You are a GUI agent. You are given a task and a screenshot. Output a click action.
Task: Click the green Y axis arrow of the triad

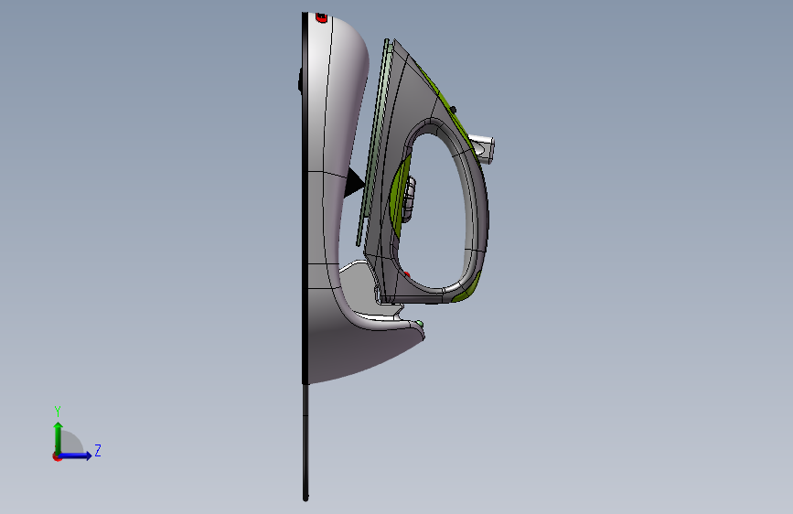point(58,437)
